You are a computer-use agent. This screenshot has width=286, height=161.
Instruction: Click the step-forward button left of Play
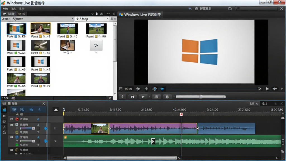(x=133, y=97)
